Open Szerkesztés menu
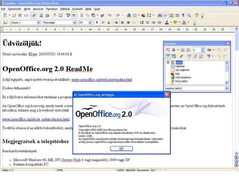This screenshot has height=179, width=239. [x=14, y=9]
